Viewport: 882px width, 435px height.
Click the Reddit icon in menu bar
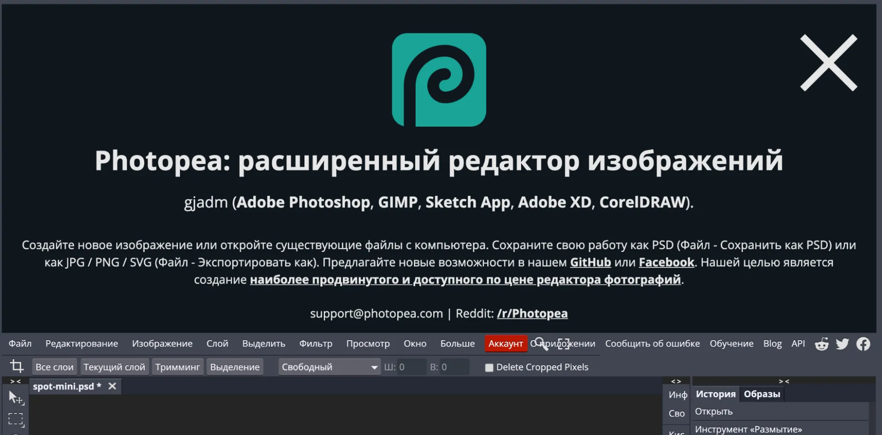pos(822,344)
